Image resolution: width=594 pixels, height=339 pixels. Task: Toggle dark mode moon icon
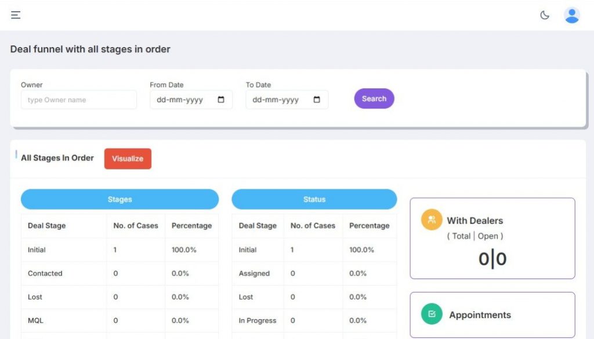[545, 15]
